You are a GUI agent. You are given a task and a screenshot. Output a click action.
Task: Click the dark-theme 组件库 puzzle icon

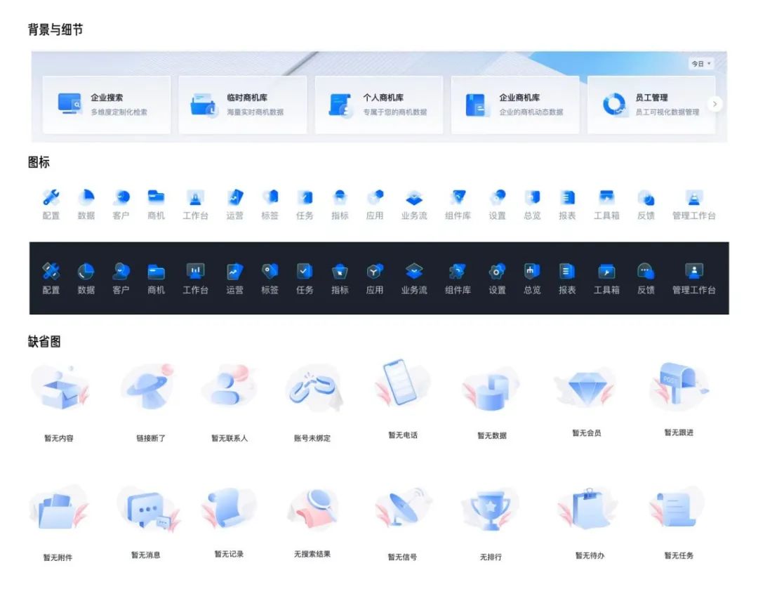[x=458, y=271]
